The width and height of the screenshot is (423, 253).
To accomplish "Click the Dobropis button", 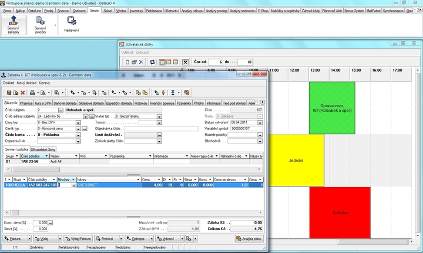I will click(137, 239).
